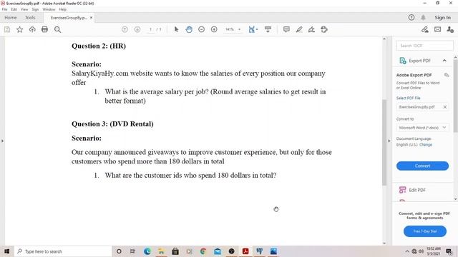Viewport: 458px width, 257px height.
Task: Open the File menu
Action: (x=4, y=9)
